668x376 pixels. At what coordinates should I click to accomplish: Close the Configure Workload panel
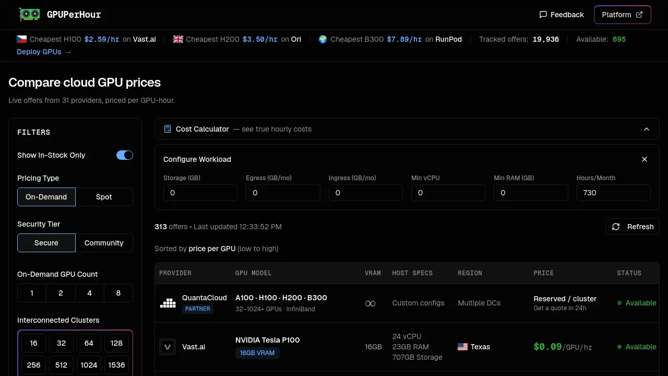pyautogui.click(x=645, y=159)
